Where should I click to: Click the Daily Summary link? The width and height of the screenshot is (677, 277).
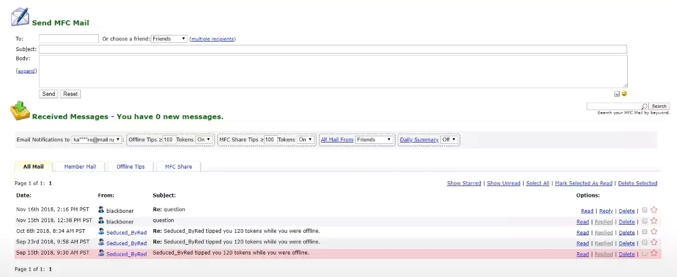pyautogui.click(x=419, y=140)
